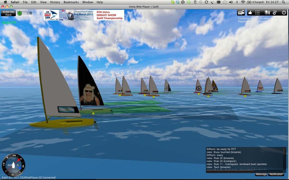
Task: Open Spotlight search magnifier
Action: click(x=283, y=2)
